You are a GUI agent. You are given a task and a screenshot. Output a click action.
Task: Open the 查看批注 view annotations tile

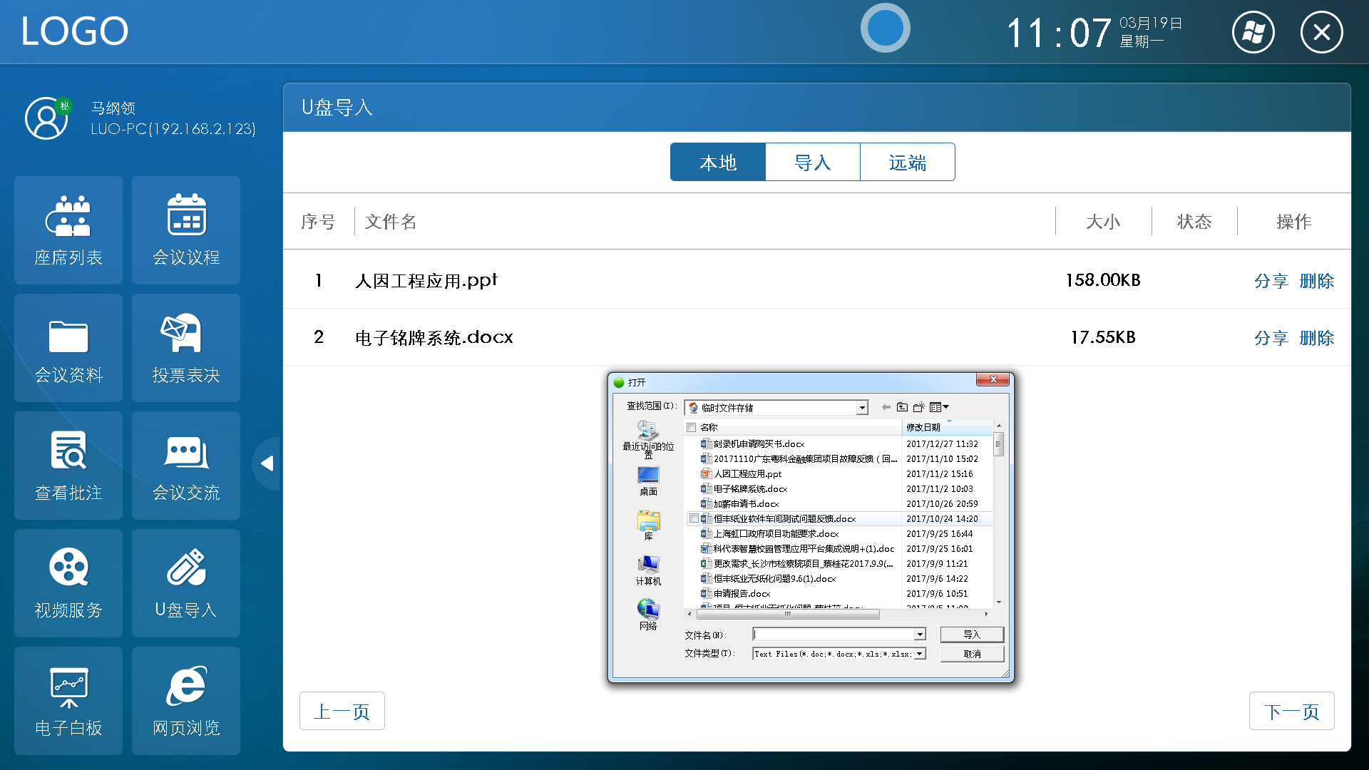pyautogui.click(x=68, y=465)
